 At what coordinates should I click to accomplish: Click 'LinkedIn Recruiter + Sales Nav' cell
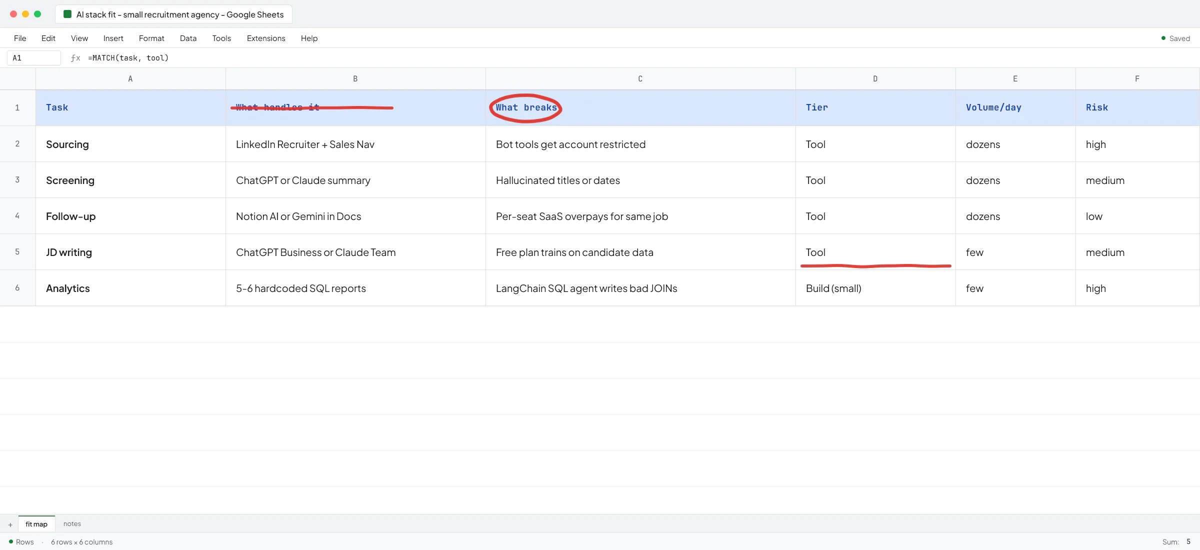355,144
